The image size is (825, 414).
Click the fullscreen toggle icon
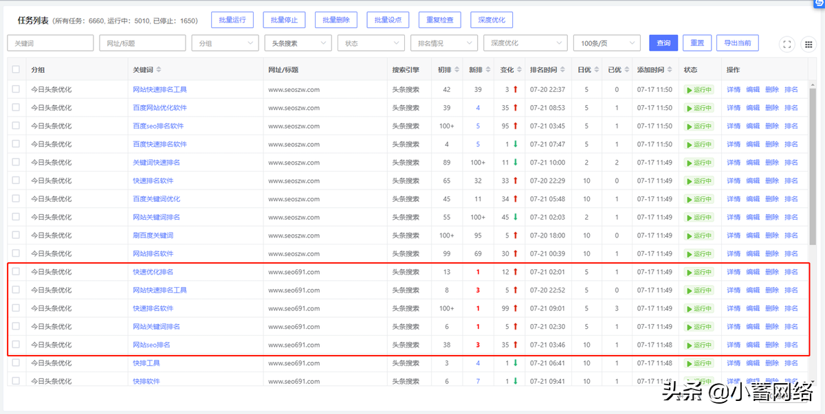pyautogui.click(x=787, y=44)
